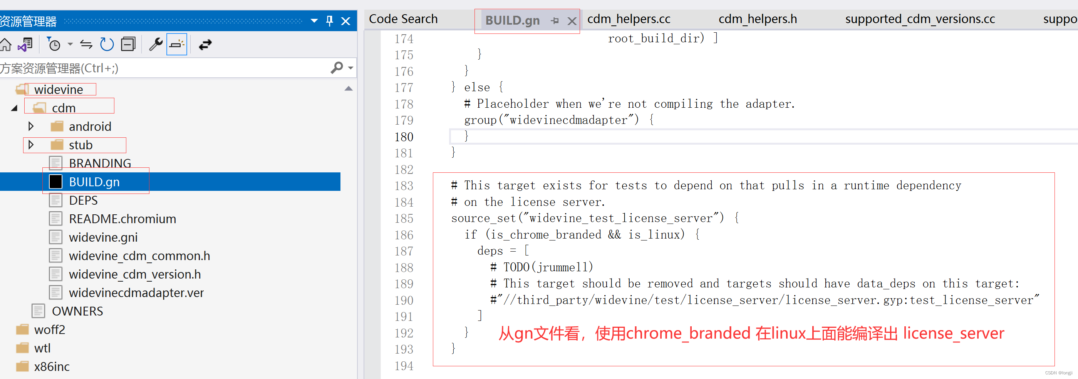Expand the stub folder
The height and width of the screenshot is (379, 1078).
point(30,145)
